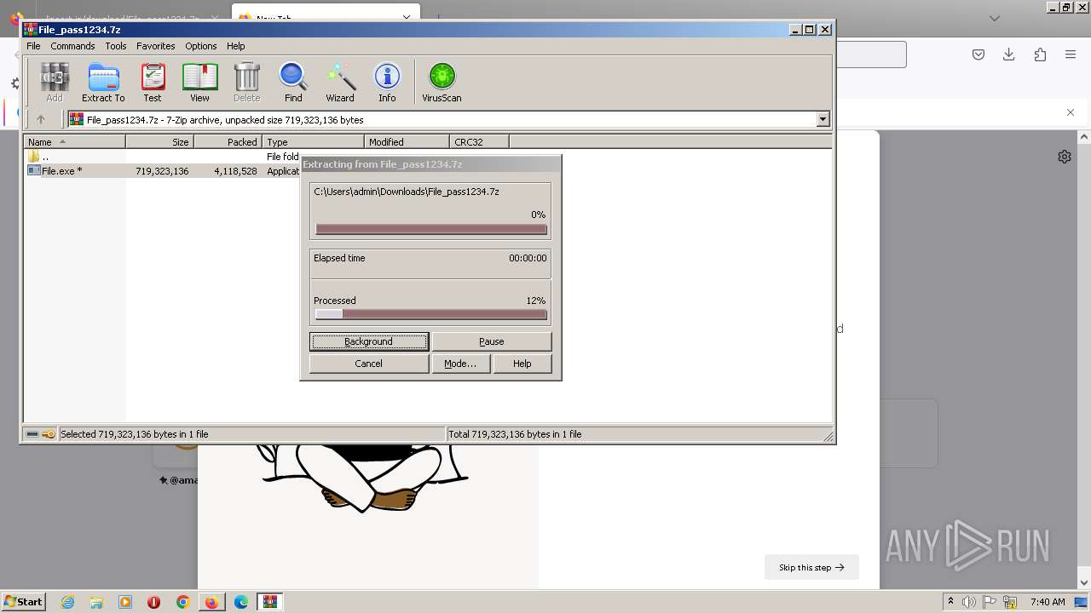Show archive Info icon
Viewport: 1091px width, 613px height.
(387, 83)
